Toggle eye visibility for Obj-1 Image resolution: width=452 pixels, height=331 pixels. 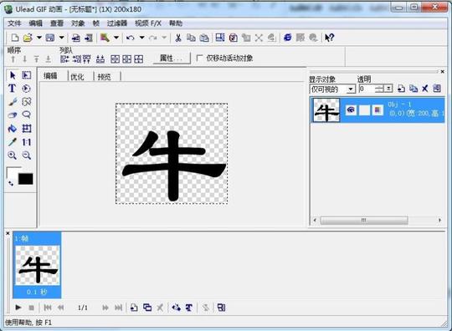[x=351, y=109]
